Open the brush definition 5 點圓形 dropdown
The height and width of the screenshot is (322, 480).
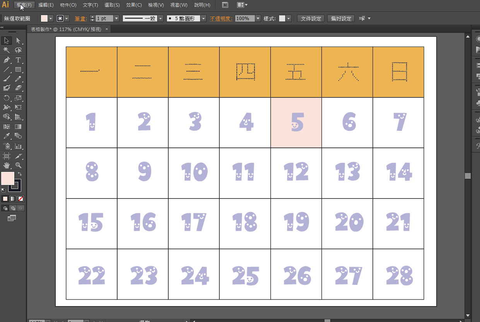[203, 19]
